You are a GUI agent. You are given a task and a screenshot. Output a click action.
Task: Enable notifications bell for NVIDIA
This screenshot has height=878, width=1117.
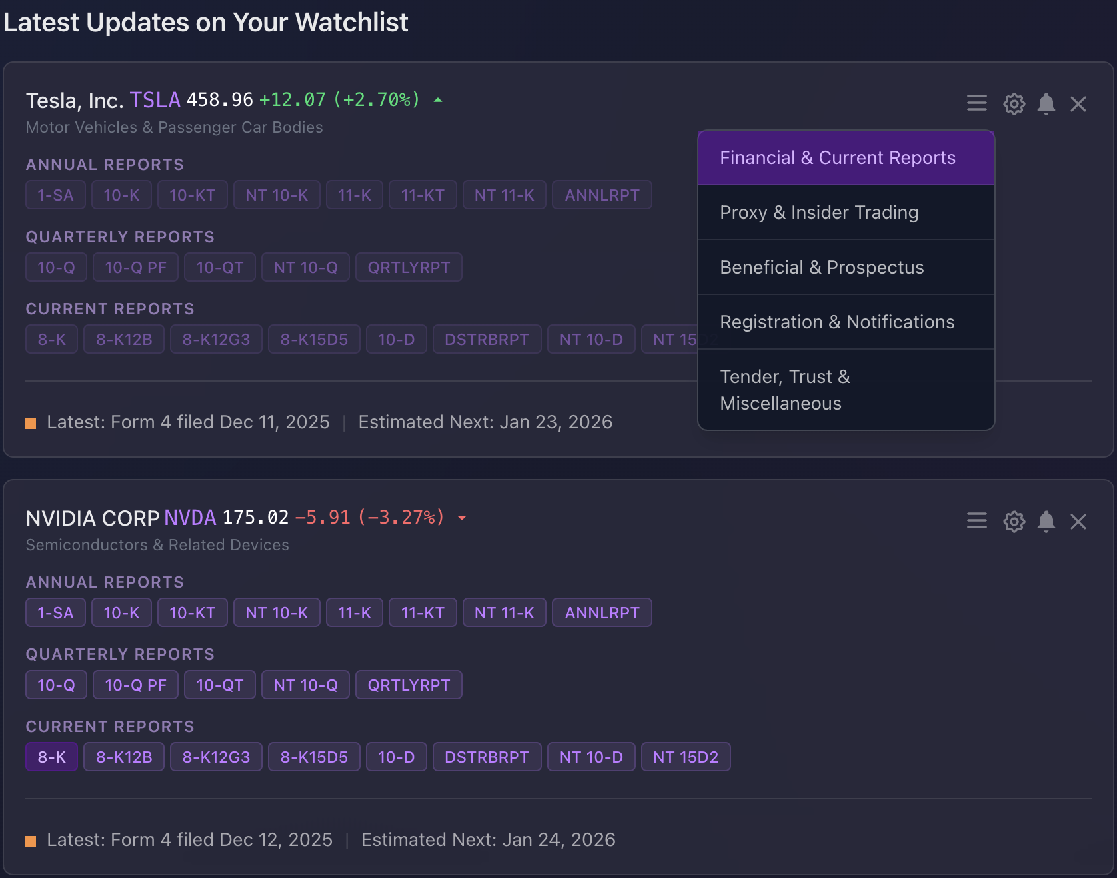pos(1046,521)
